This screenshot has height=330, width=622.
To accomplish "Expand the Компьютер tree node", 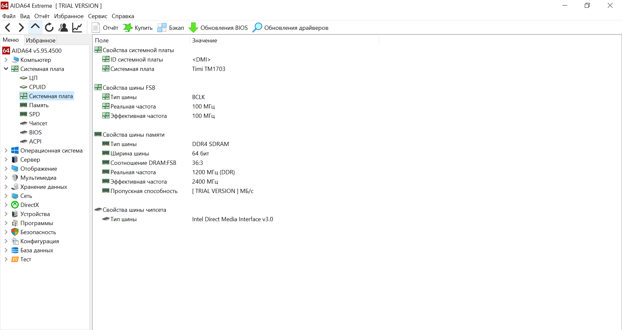I will 6,60.
